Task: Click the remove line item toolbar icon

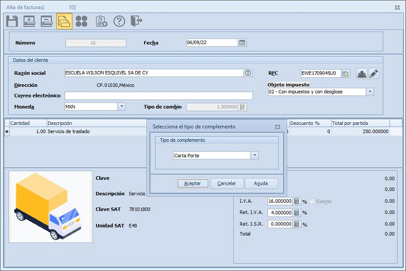Action: (x=47, y=21)
